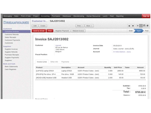151x113 pixels.
Task: Open the Manufacturing menu
Action: (x=79, y=16)
